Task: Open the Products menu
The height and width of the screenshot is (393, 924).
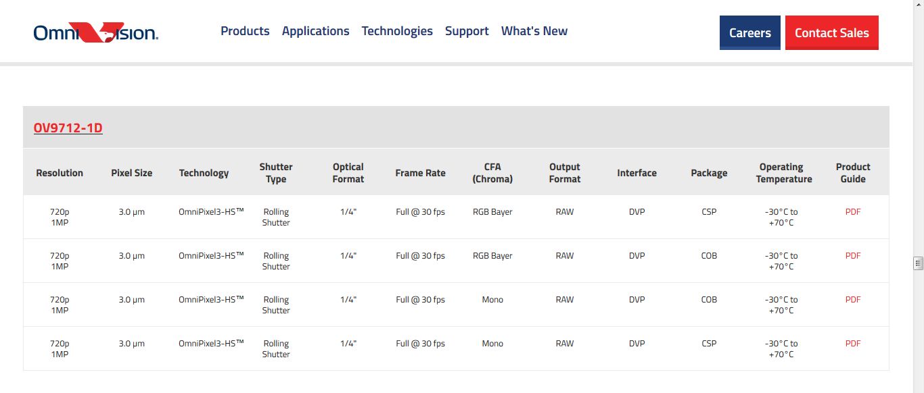Action: 245,31
